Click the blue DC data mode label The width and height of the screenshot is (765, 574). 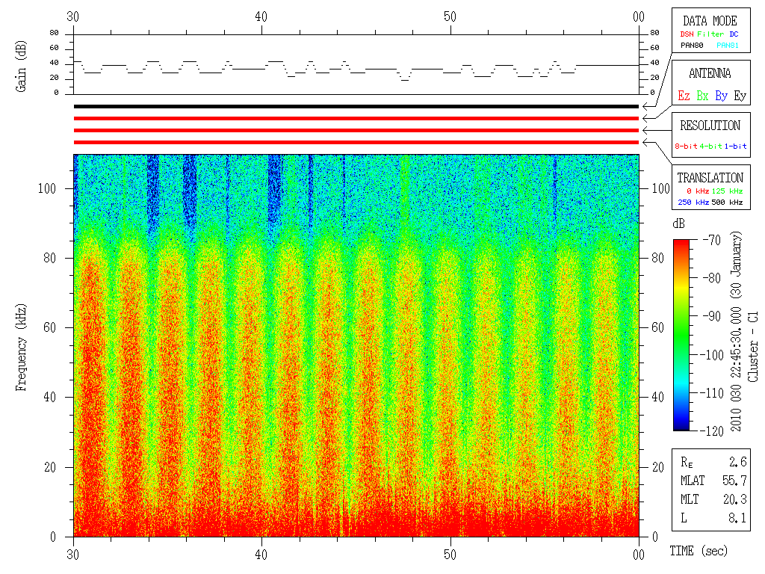pos(734,34)
